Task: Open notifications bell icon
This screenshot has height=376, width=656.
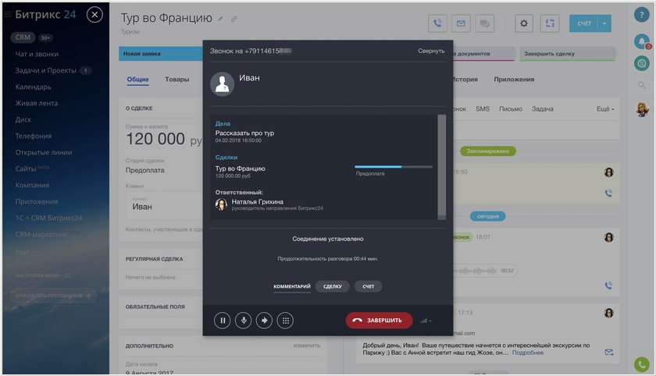Action: click(642, 41)
